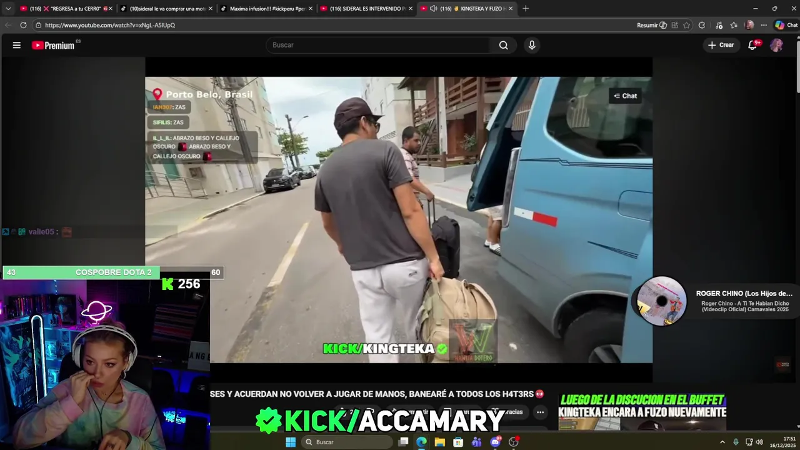This screenshot has width=800, height=450.
Task: Open the clock showing 17:51
Action: tap(782, 442)
